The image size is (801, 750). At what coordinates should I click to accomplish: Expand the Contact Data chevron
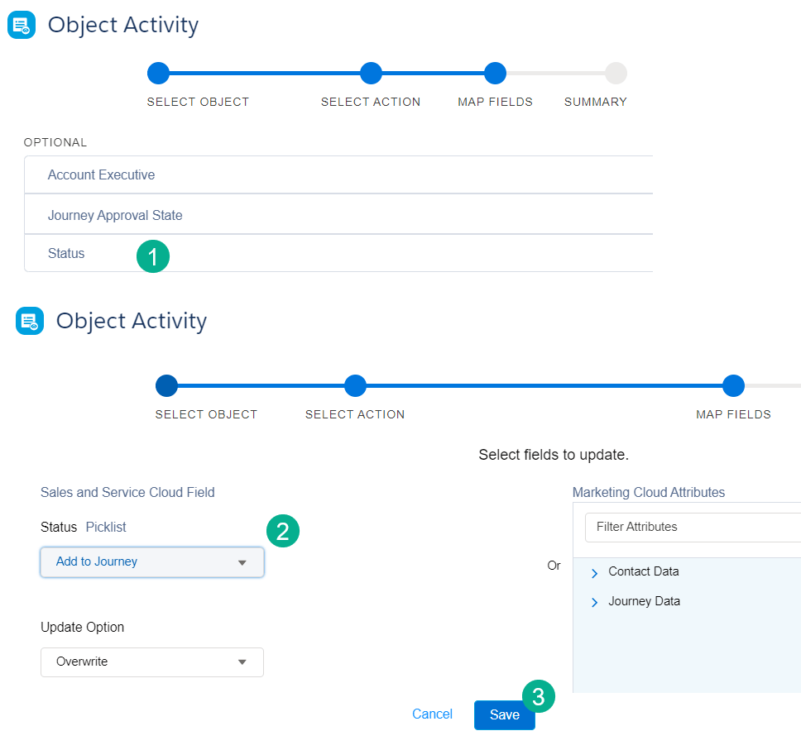coord(595,572)
